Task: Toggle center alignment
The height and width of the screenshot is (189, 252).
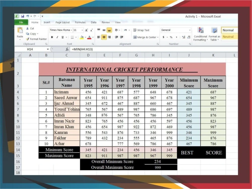Action: point(104,37)
